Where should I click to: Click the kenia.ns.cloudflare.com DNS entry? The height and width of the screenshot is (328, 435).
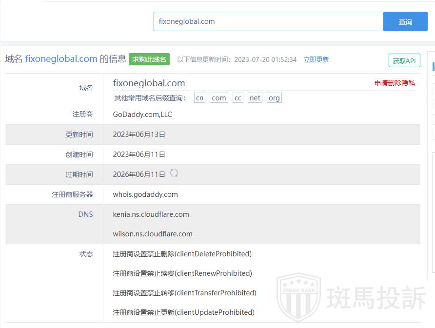click(151, 214)
